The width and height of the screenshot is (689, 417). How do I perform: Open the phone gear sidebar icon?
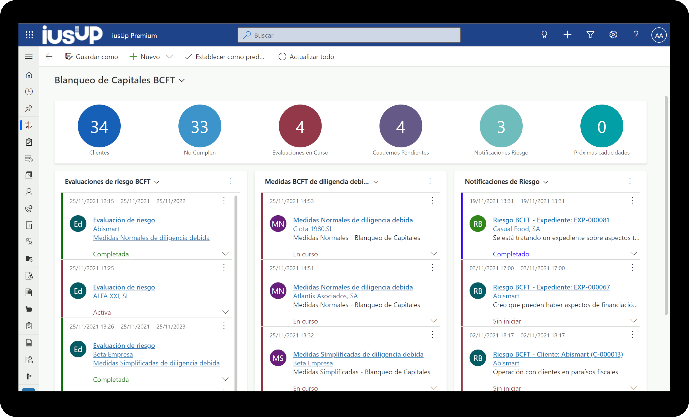point(29,209)
